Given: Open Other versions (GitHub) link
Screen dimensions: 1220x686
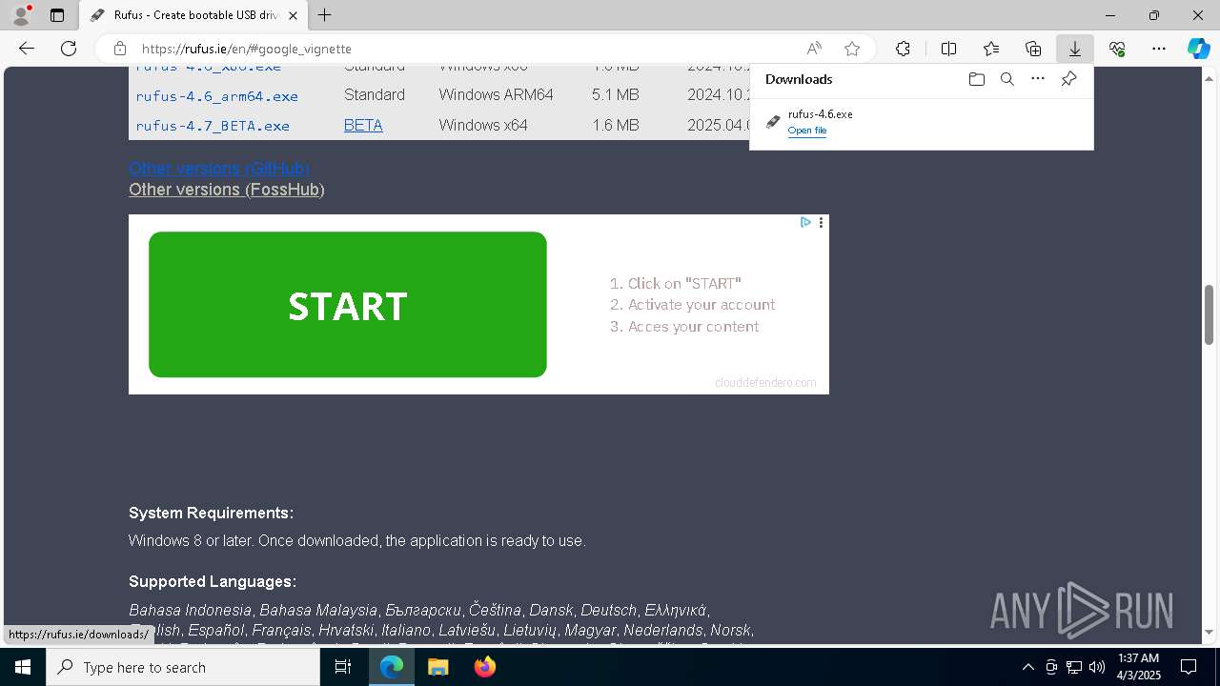Looking at the screenshot, I should point(219,169).
